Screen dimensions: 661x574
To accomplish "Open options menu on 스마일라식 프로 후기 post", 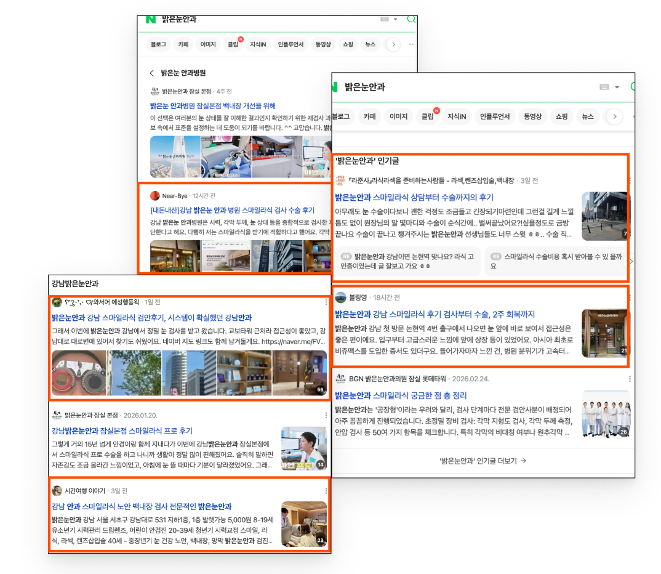I will [326, 416].
